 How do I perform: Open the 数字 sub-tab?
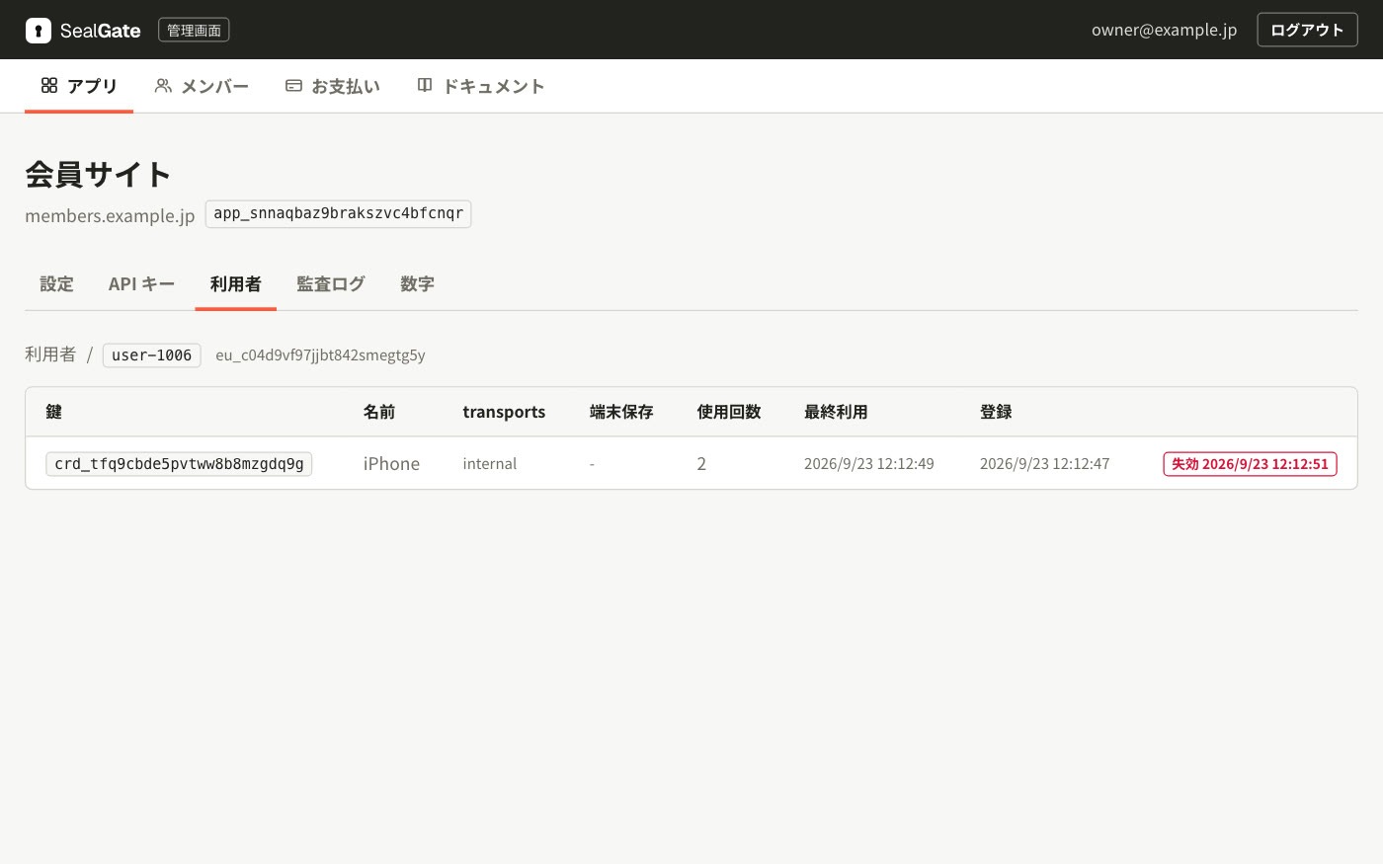(417, 284)
